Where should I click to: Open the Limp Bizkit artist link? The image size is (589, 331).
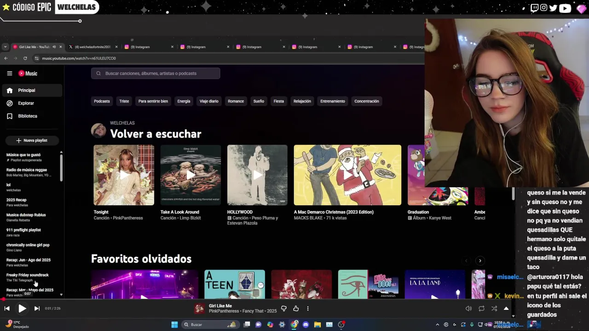(190, 218)
